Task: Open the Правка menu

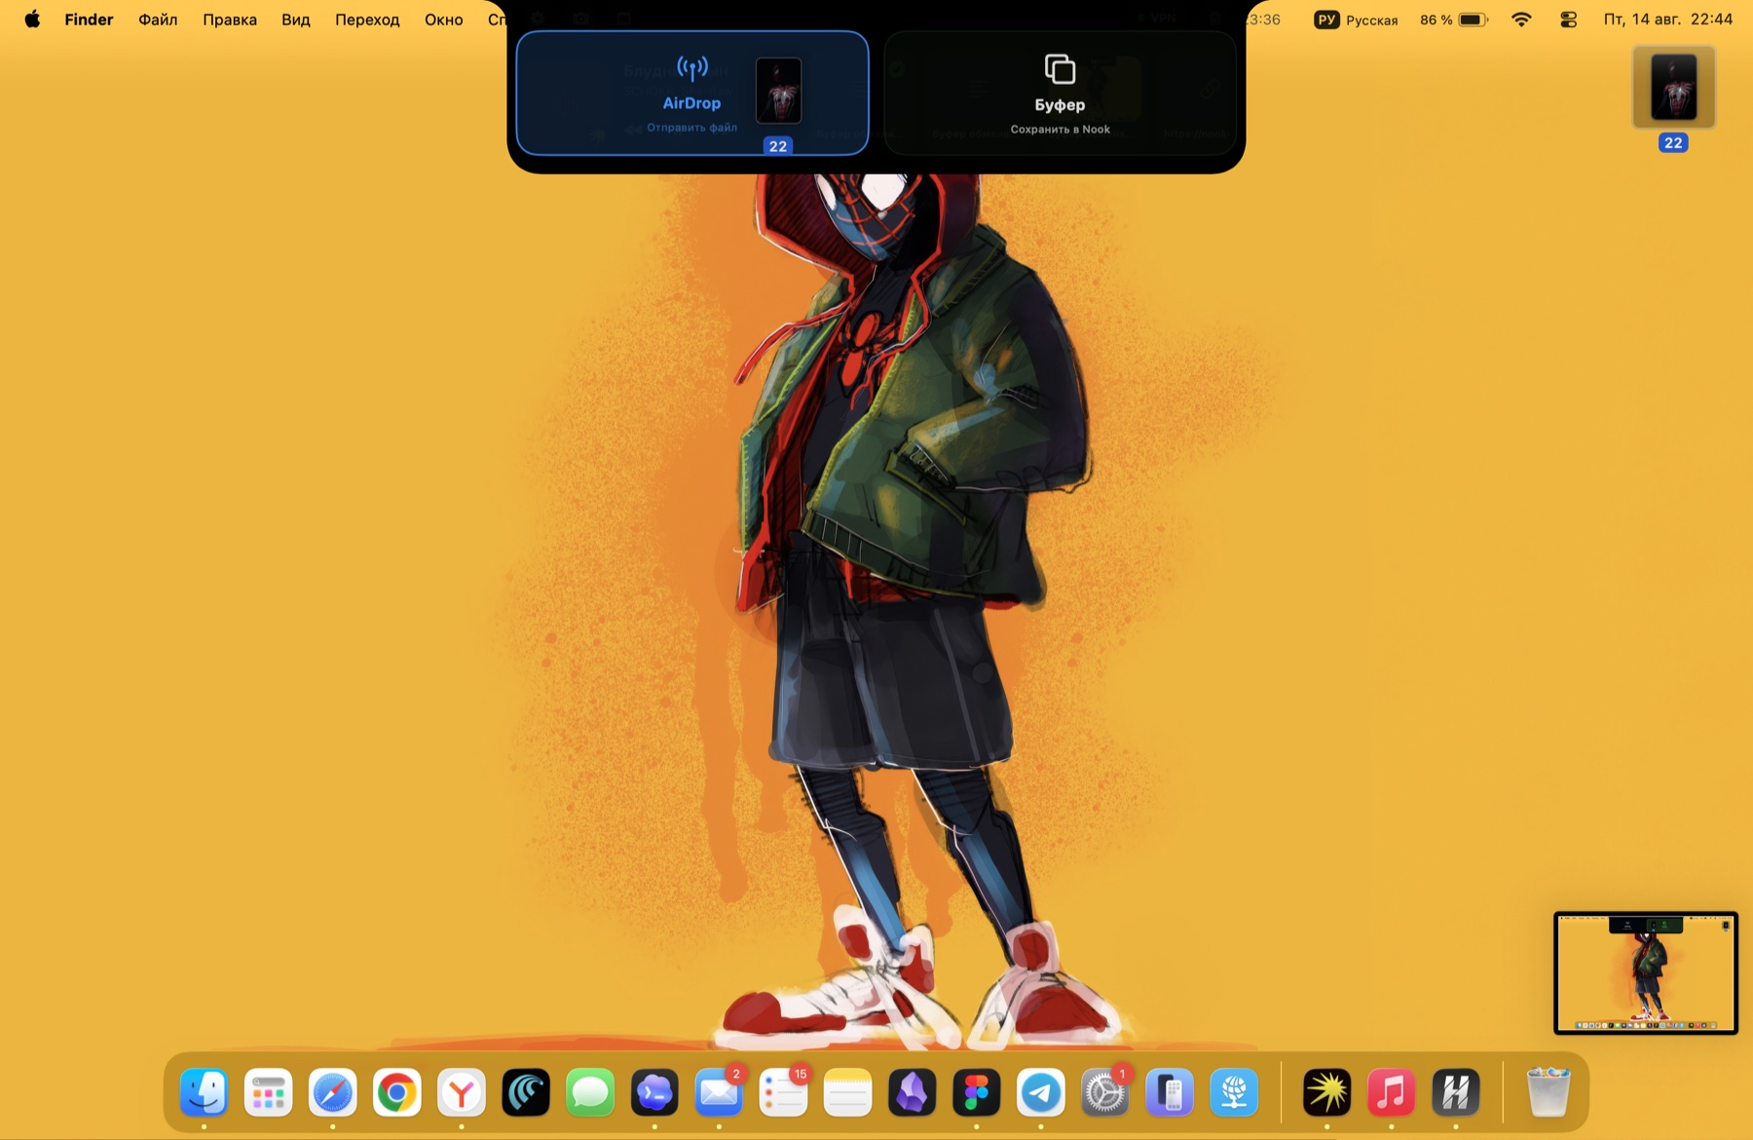Action: (x=230, y=19)
